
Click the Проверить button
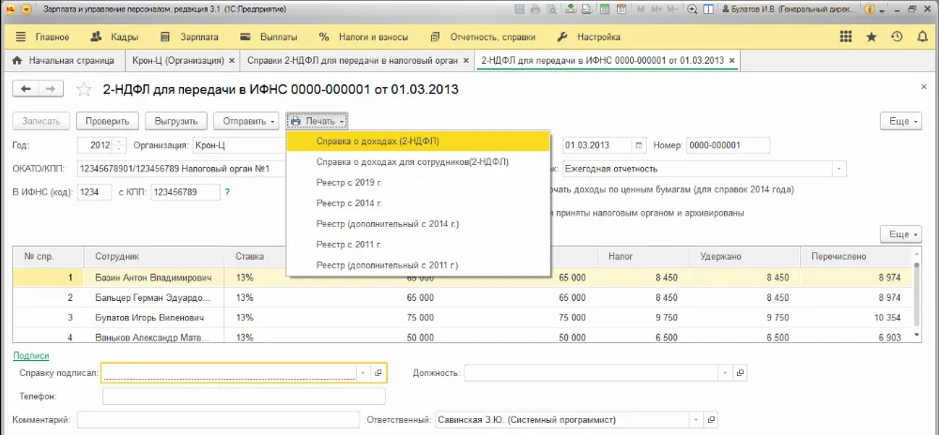(x=107, y=121)
